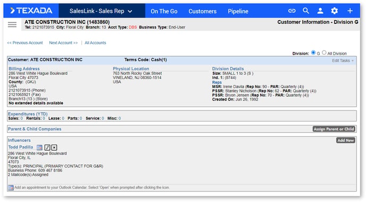Select Division G radio button
The width and height of the screenshot is (366, 202).
point(313,53)
